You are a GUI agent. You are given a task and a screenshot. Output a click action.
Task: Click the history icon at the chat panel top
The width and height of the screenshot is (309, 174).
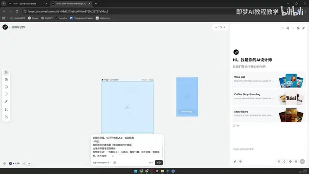pyautogui.click(x=282, y=28)
